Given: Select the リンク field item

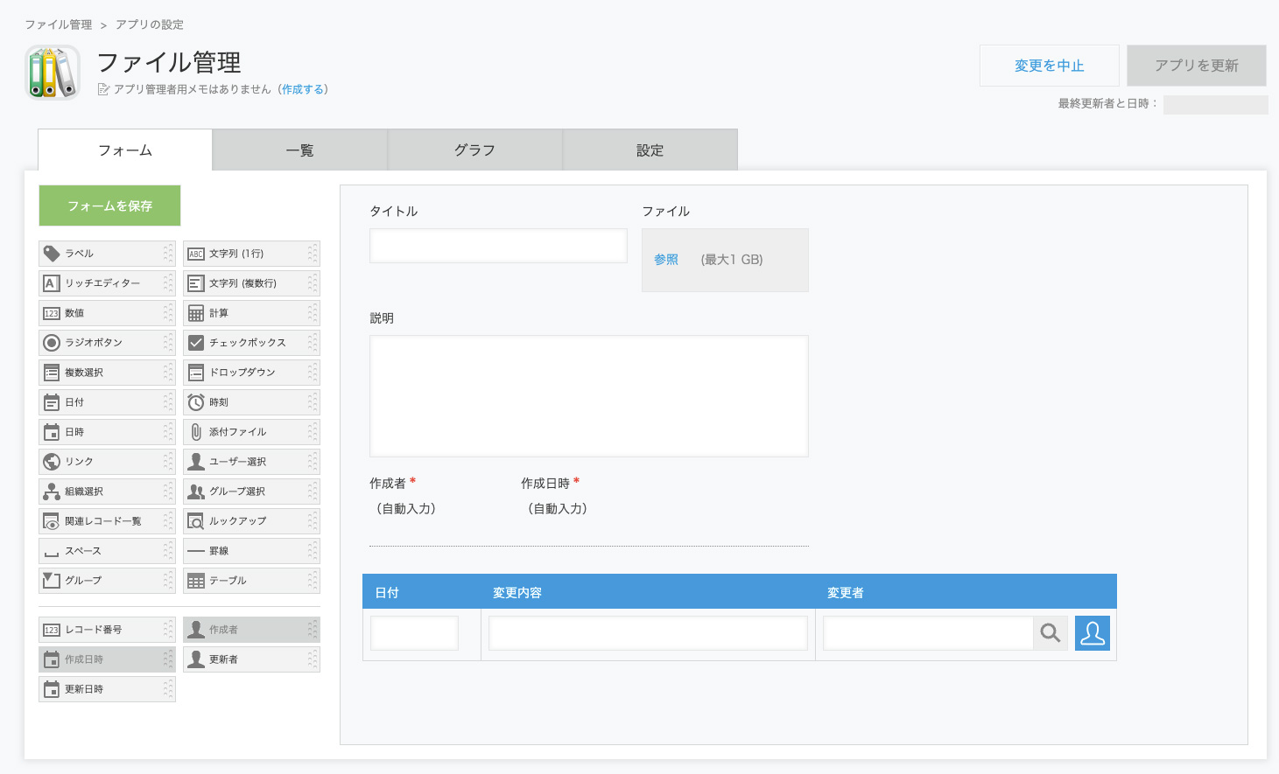Looking at the screenshot, I should click(107, 462).
